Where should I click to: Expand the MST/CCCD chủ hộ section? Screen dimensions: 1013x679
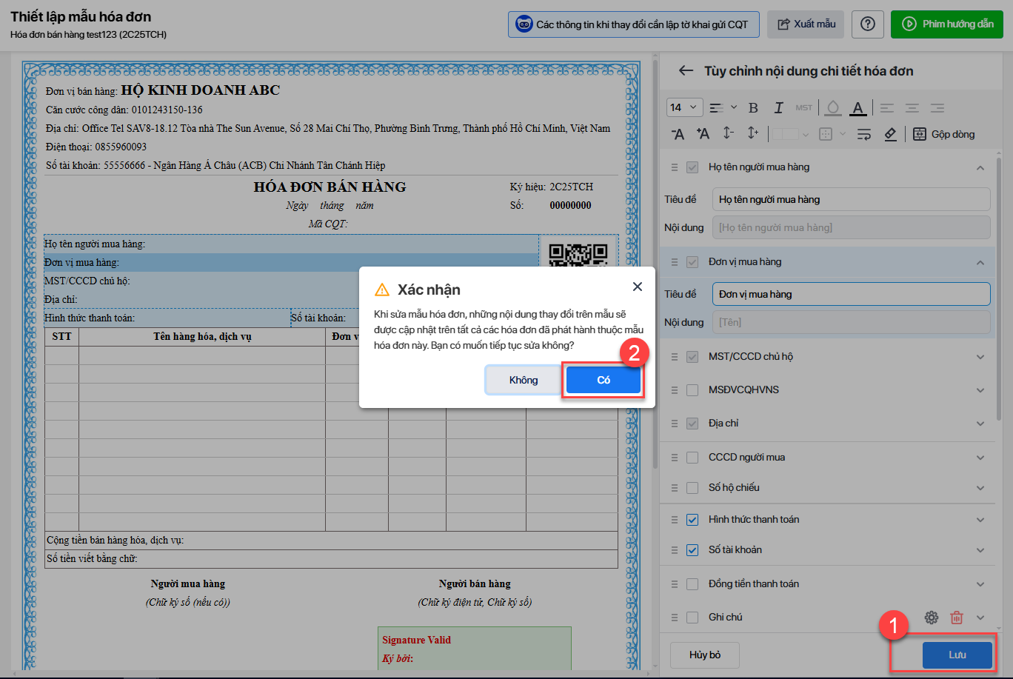point(980,357)
